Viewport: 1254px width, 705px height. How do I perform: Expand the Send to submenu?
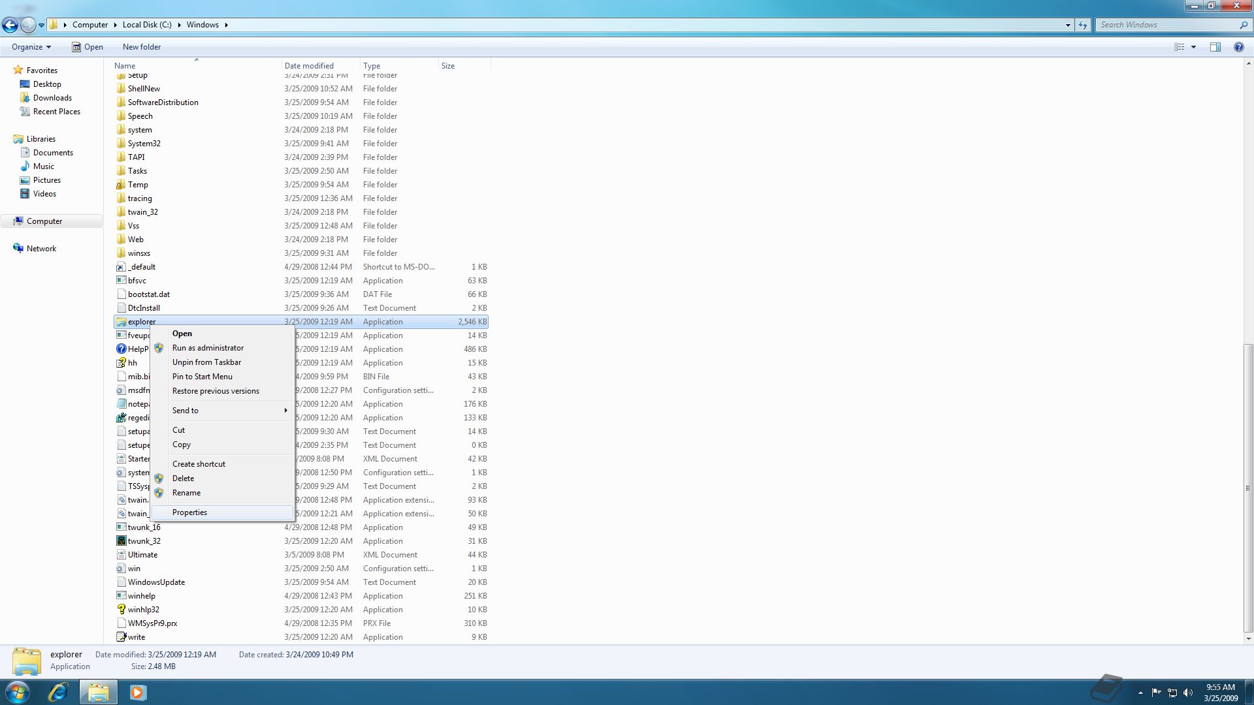(x=222, y=411)
